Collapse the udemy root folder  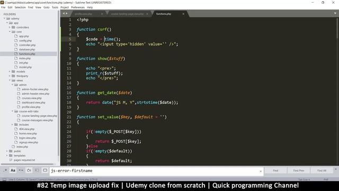tap(4, 19)
